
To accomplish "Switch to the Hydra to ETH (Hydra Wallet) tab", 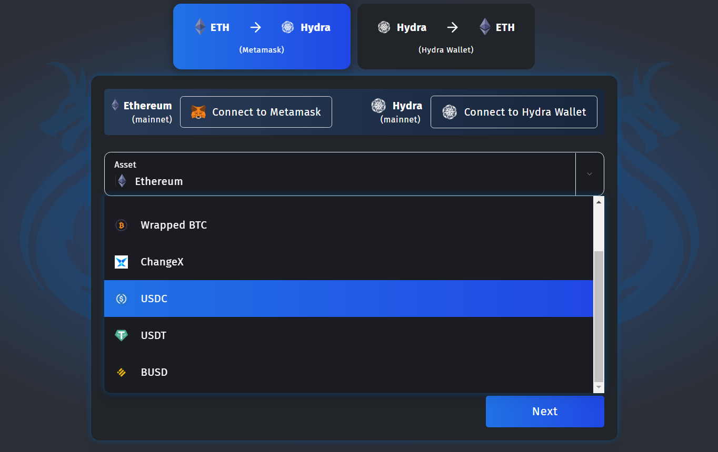I will [446, 36].
